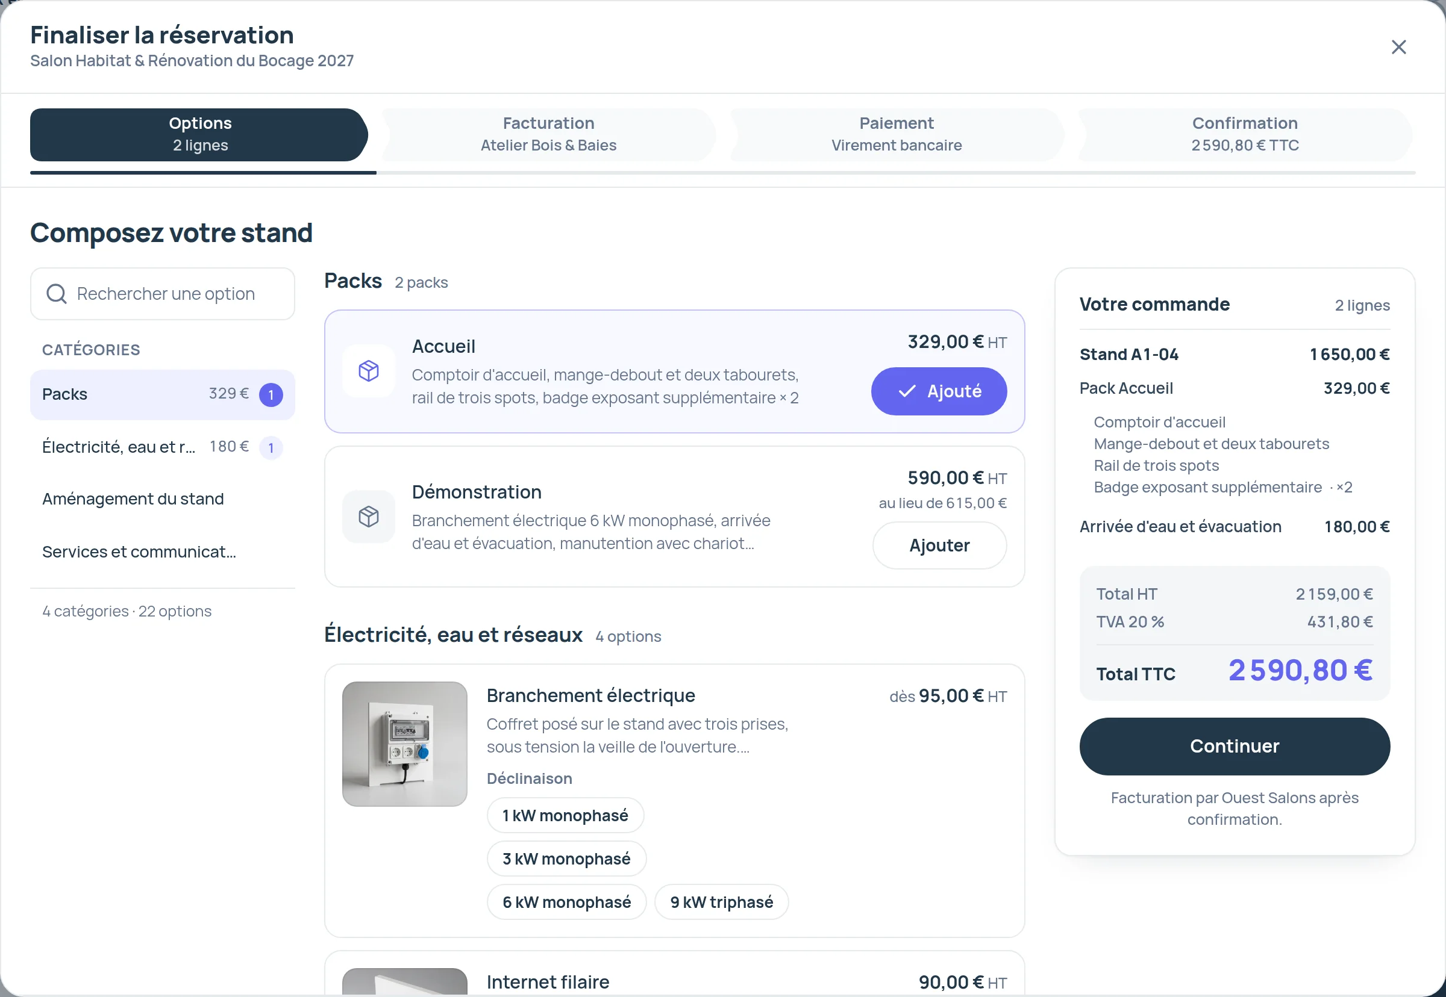Image resolution: width=1446 pixels, height=997 pixels.
Task: Click the Démonstration pack title
Action: [477, 492]
